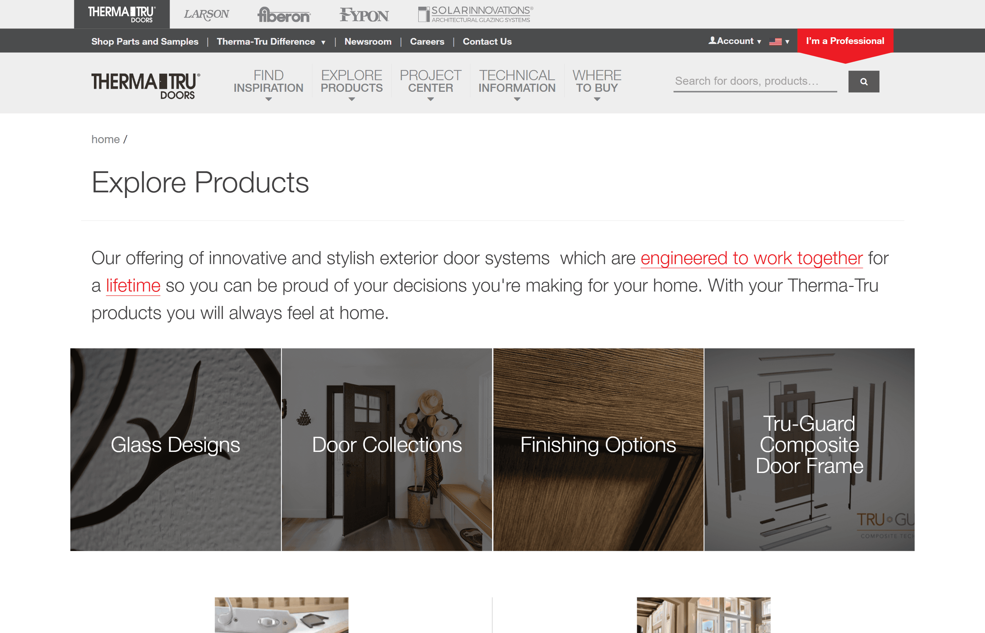Open the Glass Designs tile
This screenshot has height=633, width=985.
coord(176,449)
